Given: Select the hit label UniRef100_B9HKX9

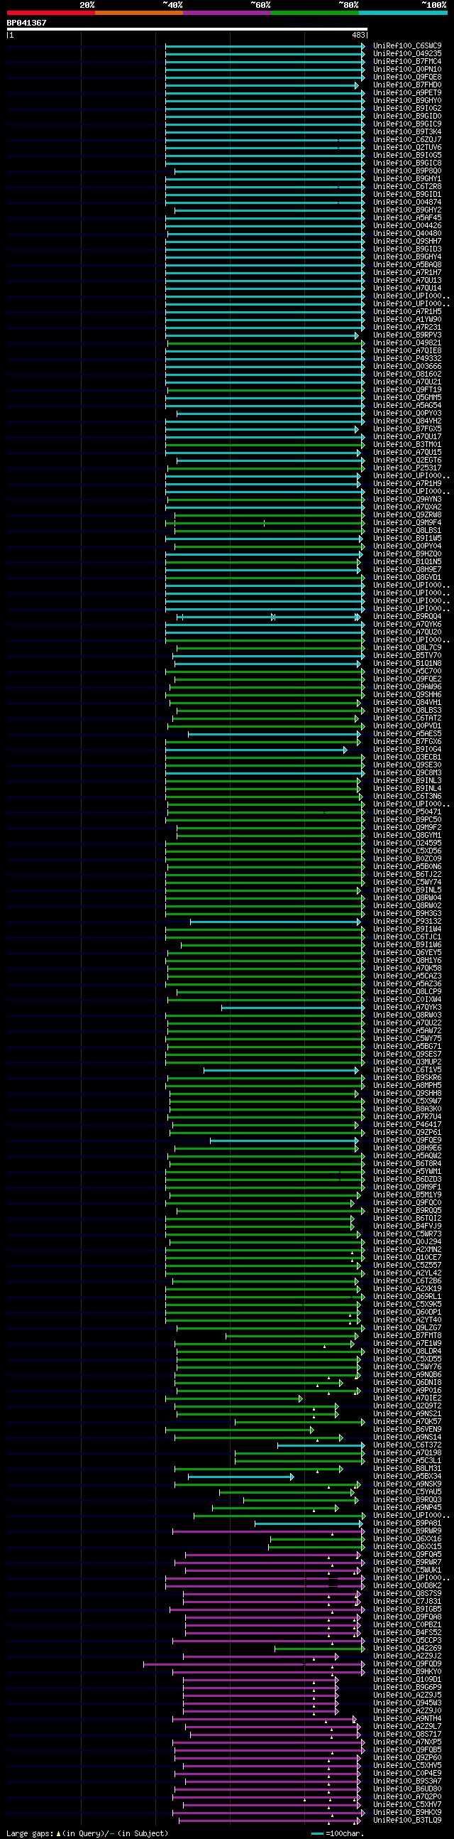Looking at the screenshot, I should pos(407,1812).
